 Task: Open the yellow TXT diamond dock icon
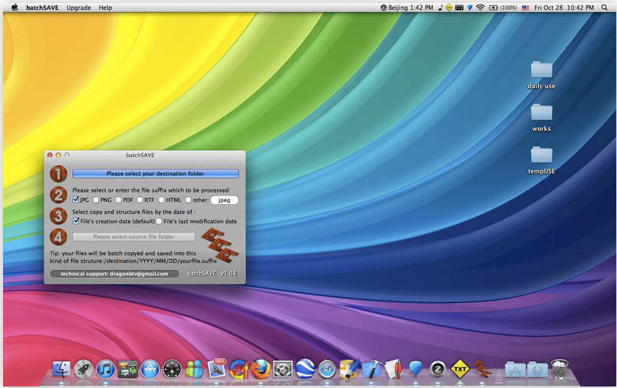460,369
